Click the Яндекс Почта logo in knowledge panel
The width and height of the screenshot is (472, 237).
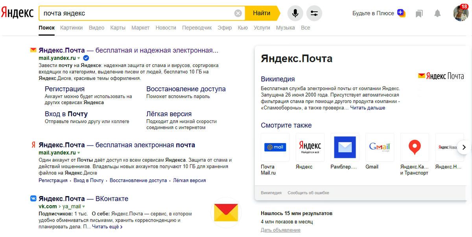click(441, 76)
